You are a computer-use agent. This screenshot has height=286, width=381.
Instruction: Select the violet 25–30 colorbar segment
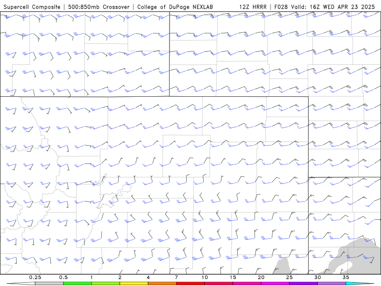(303, 284)
